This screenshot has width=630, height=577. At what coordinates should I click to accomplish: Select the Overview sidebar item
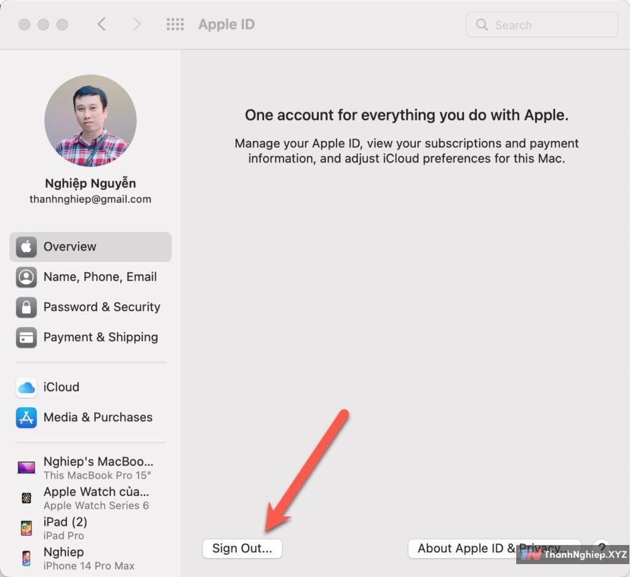point(90,247)
